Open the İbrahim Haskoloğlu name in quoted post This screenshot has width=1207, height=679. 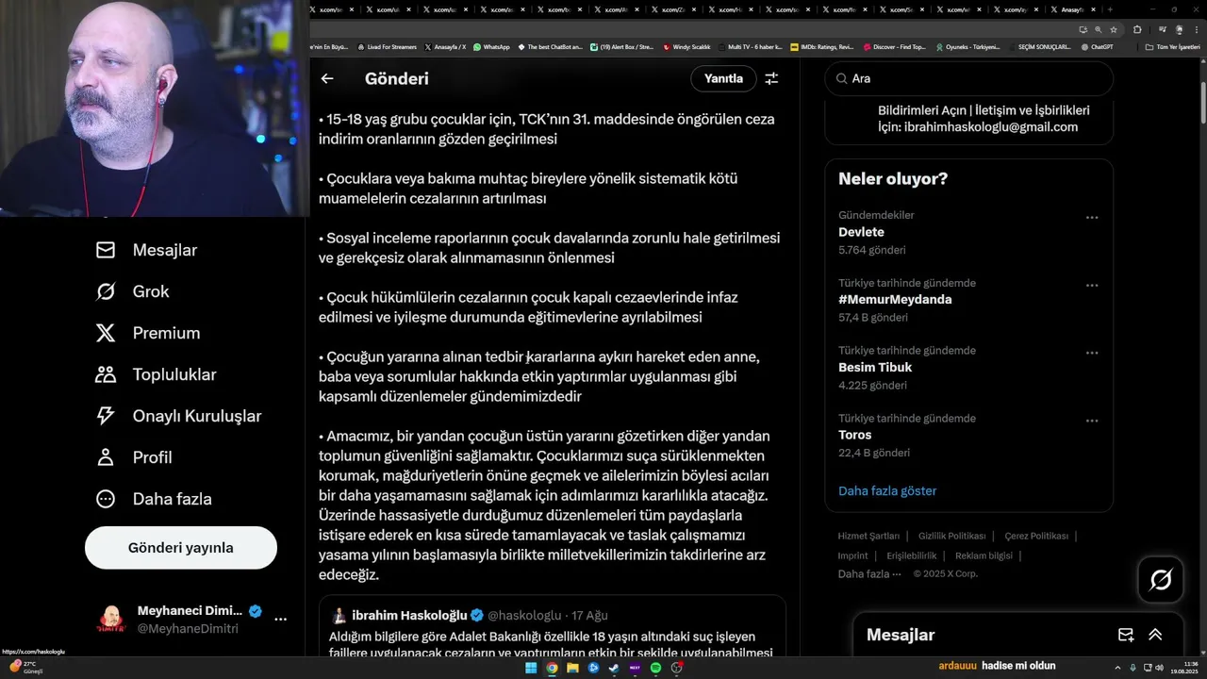coord(411,616)
